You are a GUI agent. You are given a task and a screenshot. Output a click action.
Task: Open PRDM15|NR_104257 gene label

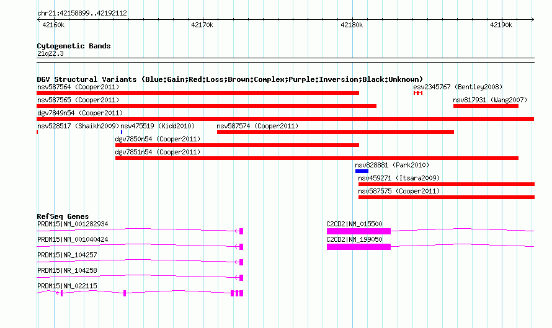coord(67,255)
